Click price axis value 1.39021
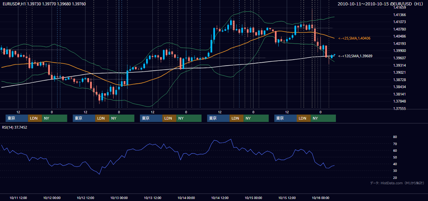Screen dimensions: 428x201 click(399, 72)
